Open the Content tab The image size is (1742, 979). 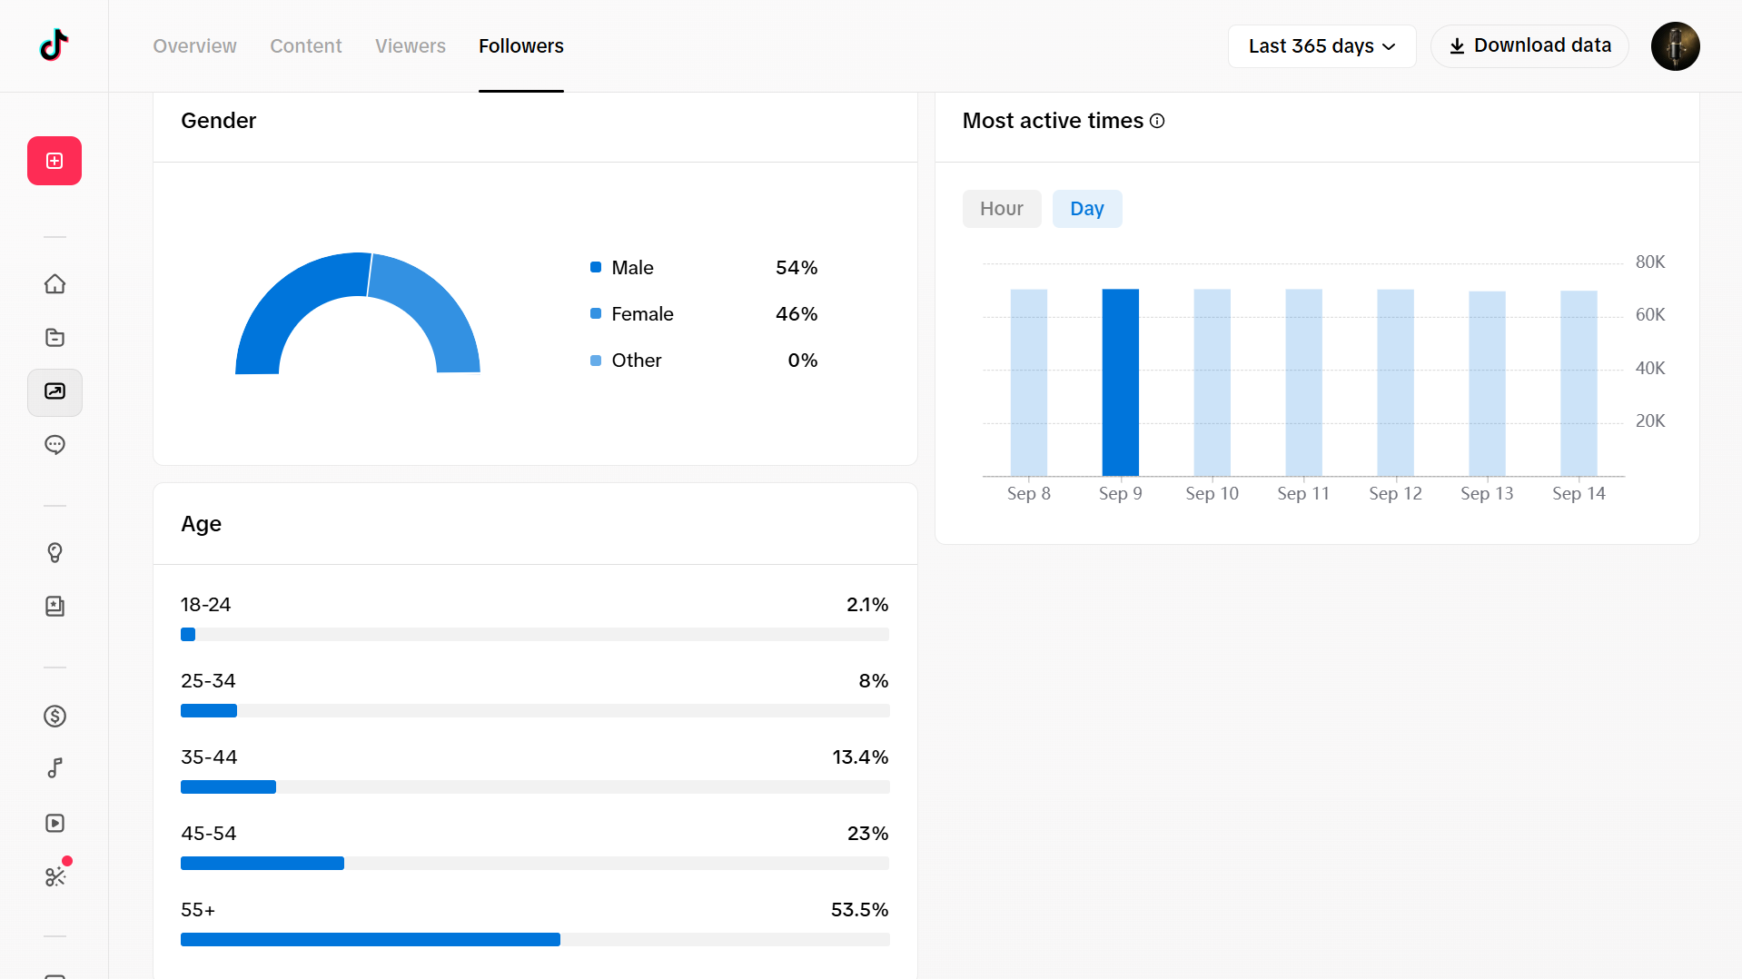click(x=306, y=46)
